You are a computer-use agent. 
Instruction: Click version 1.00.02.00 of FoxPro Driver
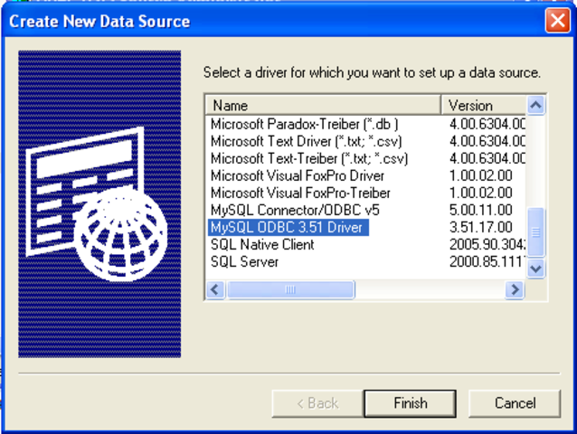pos(480,175)
